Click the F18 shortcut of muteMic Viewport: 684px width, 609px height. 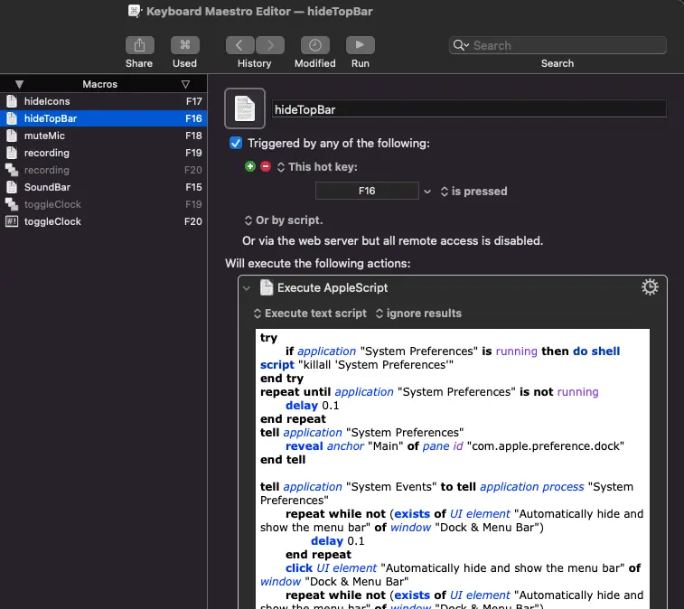193,136
